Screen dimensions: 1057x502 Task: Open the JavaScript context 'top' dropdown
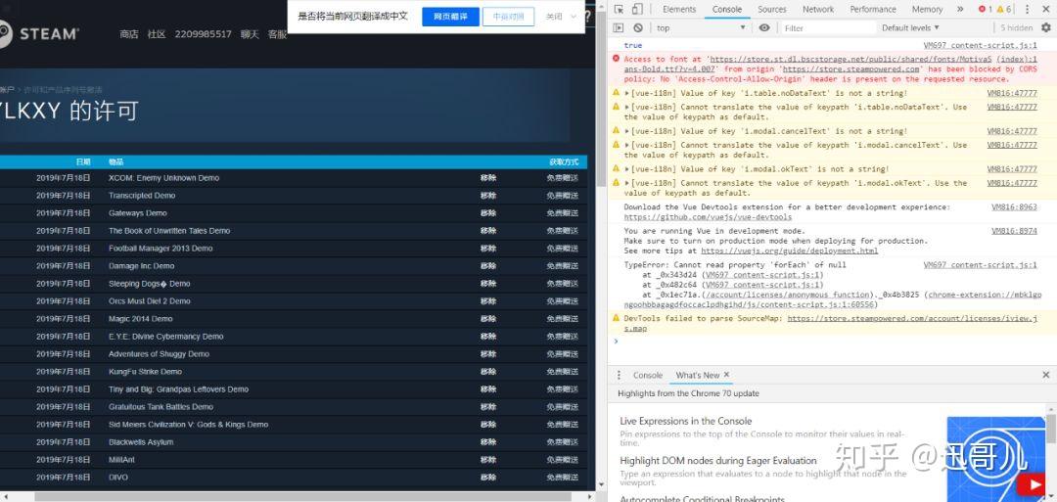click(x=701, y=27)
